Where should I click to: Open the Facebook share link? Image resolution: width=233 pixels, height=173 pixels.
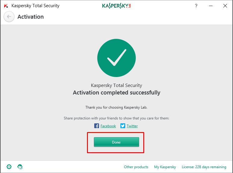pyautogui.click(x=108, y=126)
